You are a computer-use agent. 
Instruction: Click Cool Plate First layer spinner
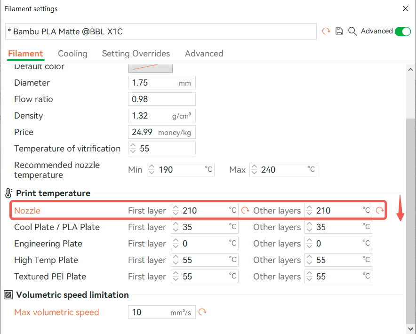[x=176, y=227]
